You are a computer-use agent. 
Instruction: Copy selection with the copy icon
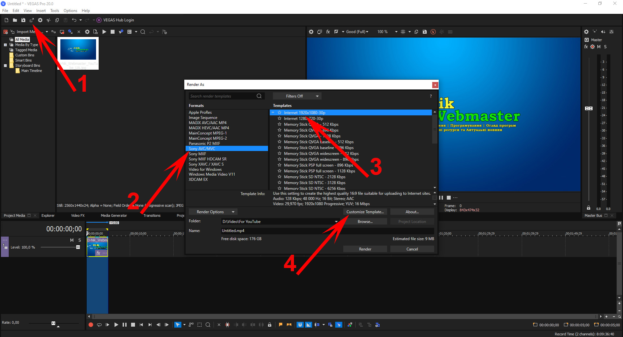[57, 20]
